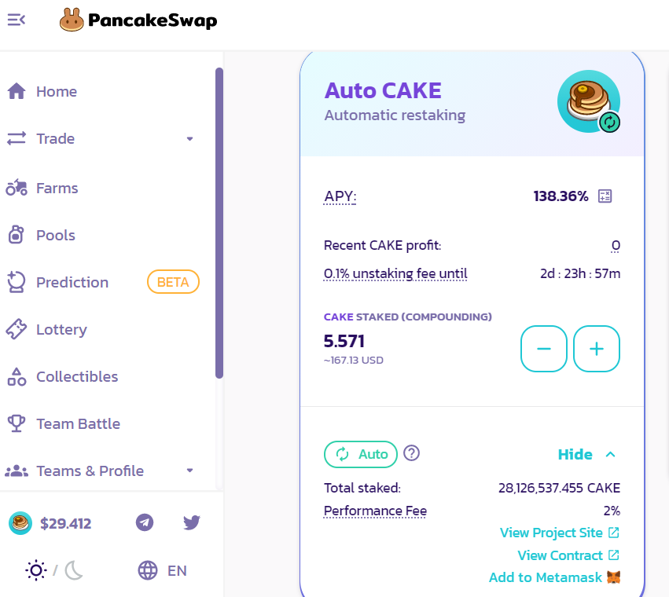Click the Auto restaking tag
The width and height of the screenshot is (669, 597).
tap(361, 454)
